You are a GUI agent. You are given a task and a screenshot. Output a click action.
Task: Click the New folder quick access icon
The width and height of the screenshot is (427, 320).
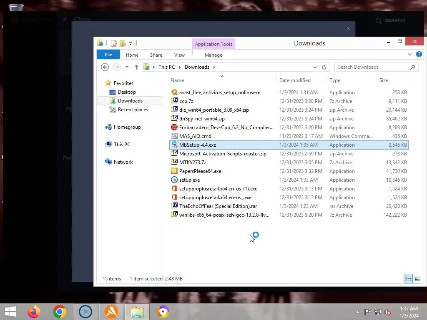click(123, 43)
